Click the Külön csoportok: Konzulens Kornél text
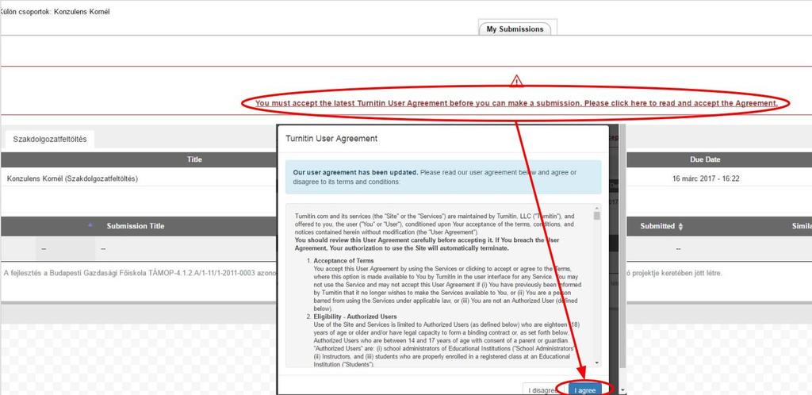 tap(55, 11)
